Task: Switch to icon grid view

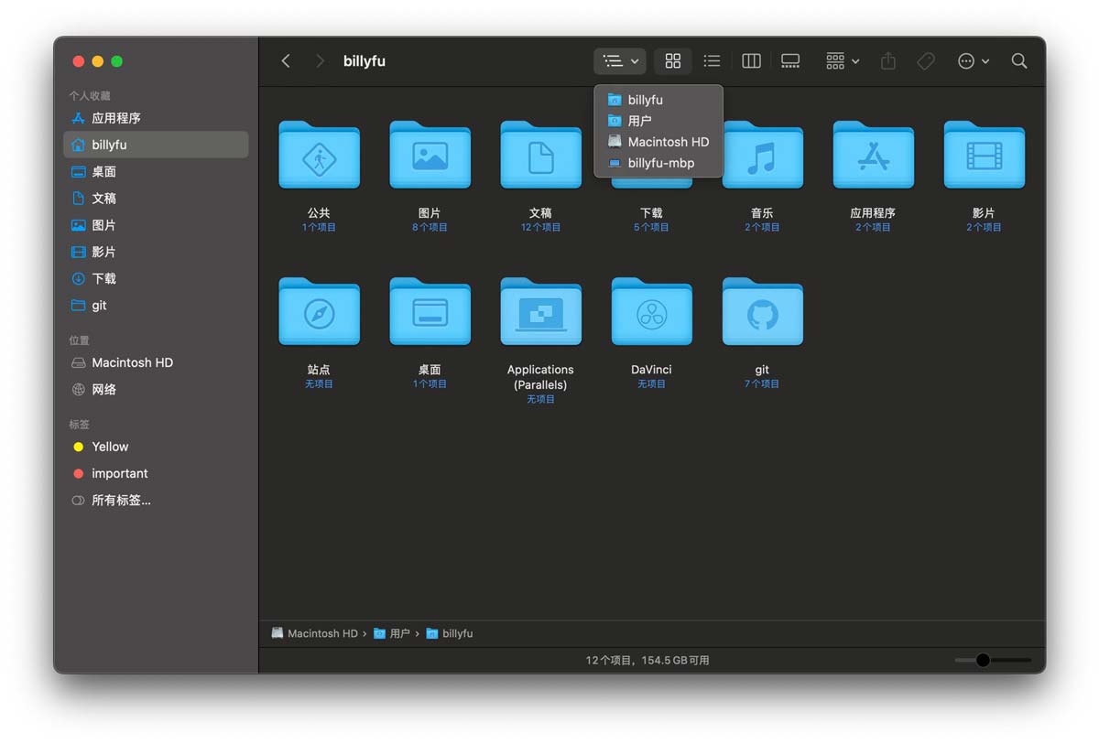Action: point(673,61)
